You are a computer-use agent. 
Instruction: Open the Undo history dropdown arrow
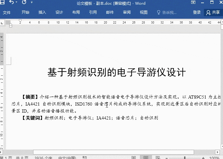[x=16, y=2]
